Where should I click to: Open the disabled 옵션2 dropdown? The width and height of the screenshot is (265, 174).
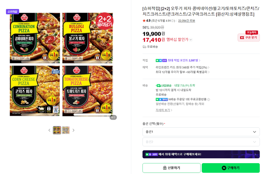[201, 142]
